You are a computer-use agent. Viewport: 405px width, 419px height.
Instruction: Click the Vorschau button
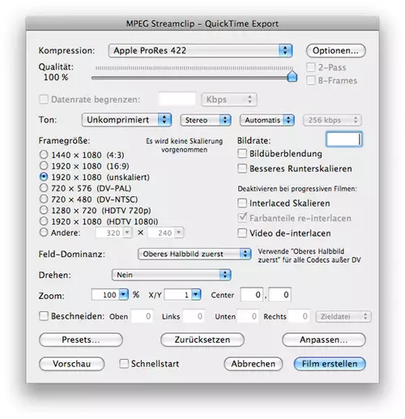[71, 364]
